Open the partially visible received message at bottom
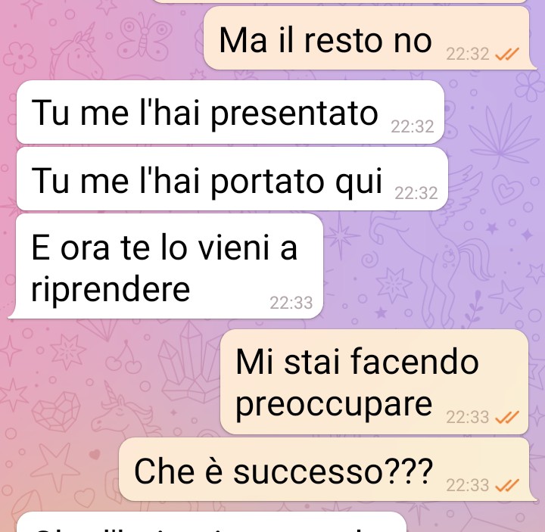This screenshot has width=545, height=532. coord(211,522)
